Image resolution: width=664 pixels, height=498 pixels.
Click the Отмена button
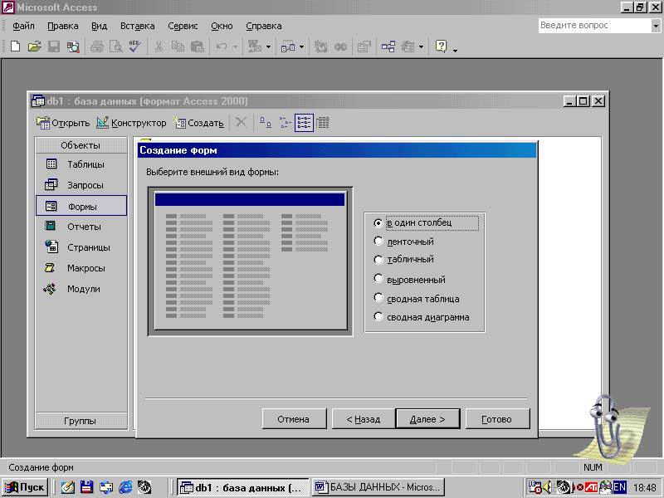tap(295, 419)
